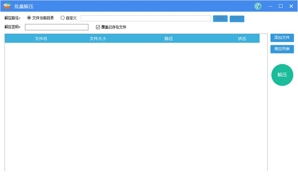This screenshot has width=298, height=178.
Task: Click the 文件名 column header
Action: tap(41, 39)
